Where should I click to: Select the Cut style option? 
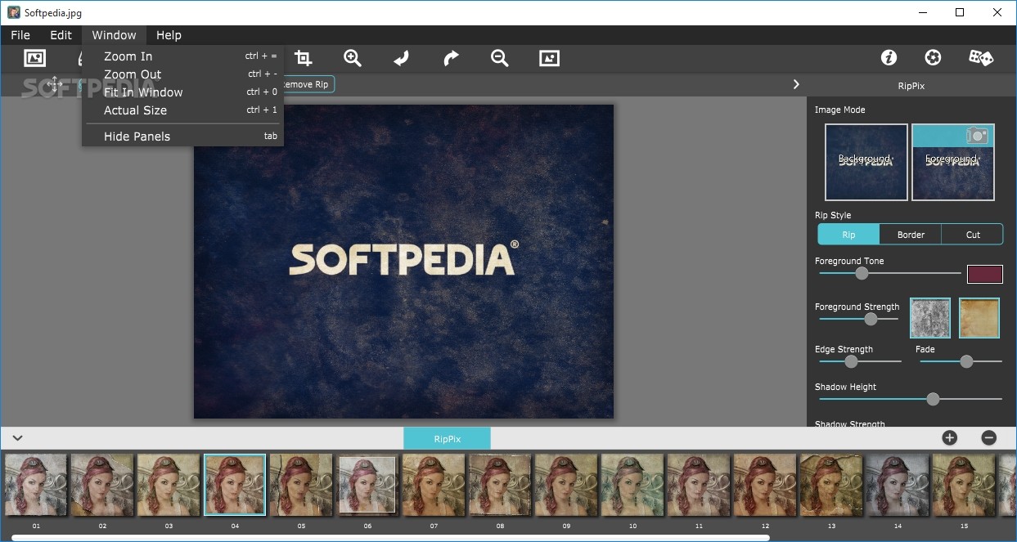(x=973, y=235)
